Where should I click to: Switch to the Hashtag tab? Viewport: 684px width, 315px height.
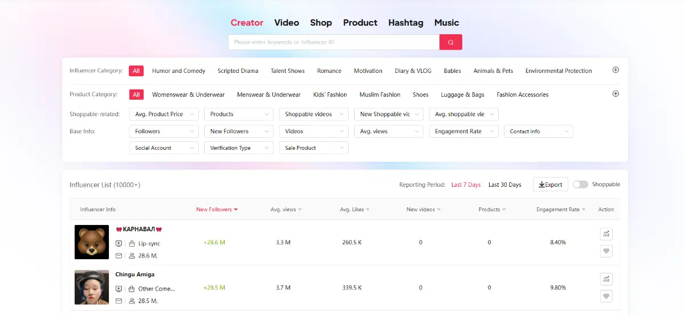point(405,23)
